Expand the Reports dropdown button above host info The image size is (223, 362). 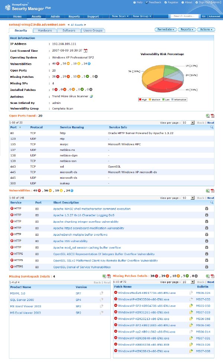pos(187,29)
